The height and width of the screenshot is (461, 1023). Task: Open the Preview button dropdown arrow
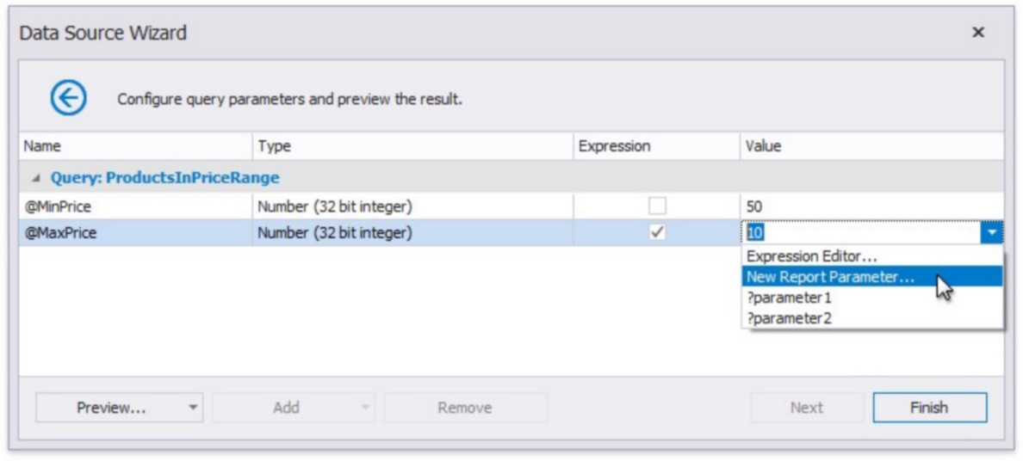[x=193, y=408]
